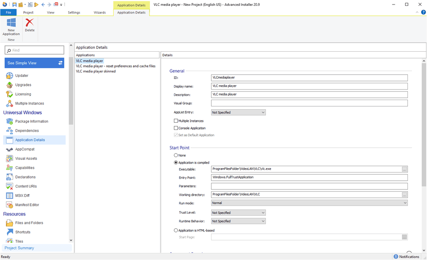Select the Application Details ribbon tab

[131, 13]
